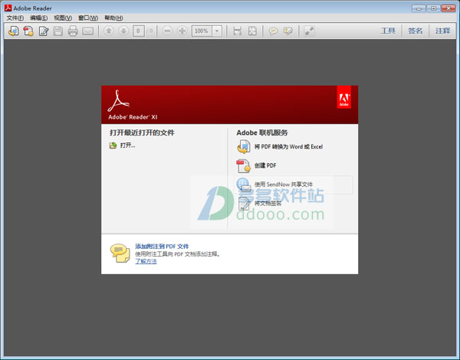Viewport: 460px width, 360px height.
Task: Click 使用 SendNow 共享文件 link
Action: (284, 185)
